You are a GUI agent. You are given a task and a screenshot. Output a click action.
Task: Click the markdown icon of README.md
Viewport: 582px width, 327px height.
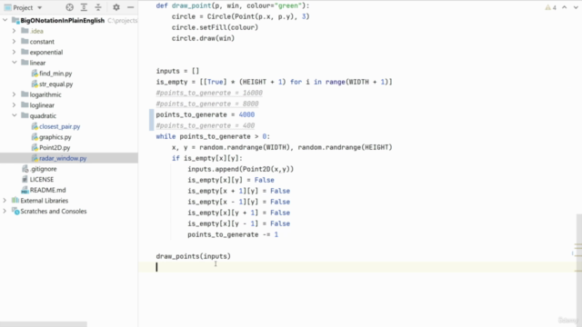[x=25, y=190]
